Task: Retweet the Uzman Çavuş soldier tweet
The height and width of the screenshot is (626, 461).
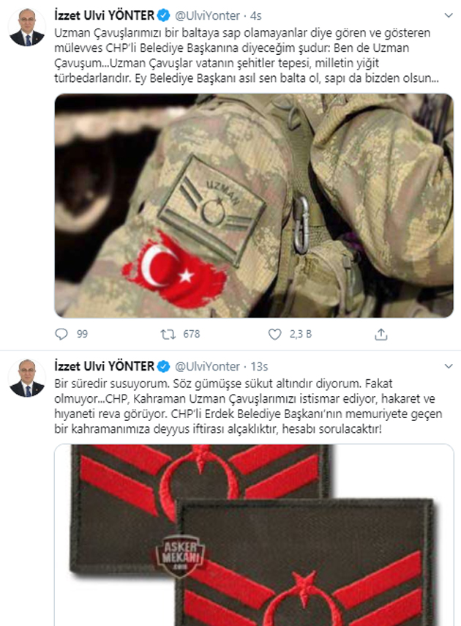Action: [168, 334]
